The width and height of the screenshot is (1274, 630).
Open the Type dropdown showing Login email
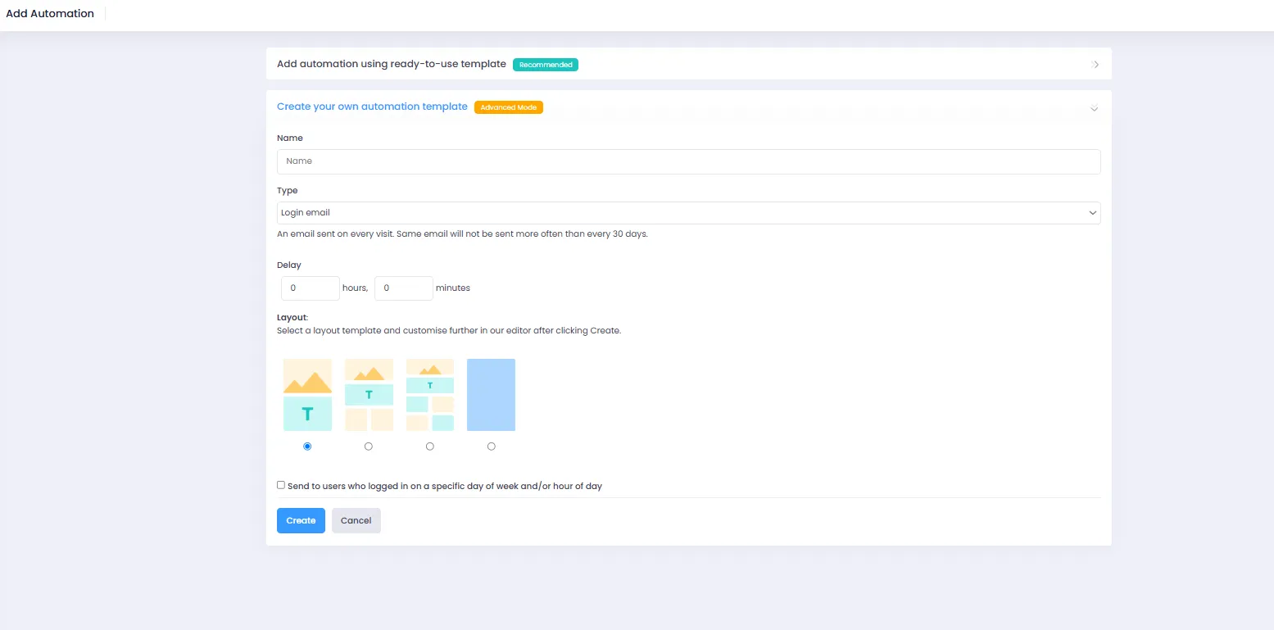click(x=688, y=213)
